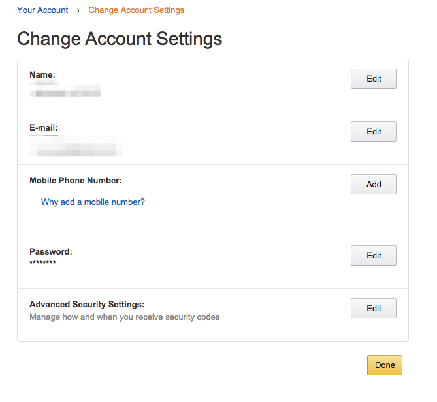Edit the account Name
The image size is (437, 402).
(374, 79)
